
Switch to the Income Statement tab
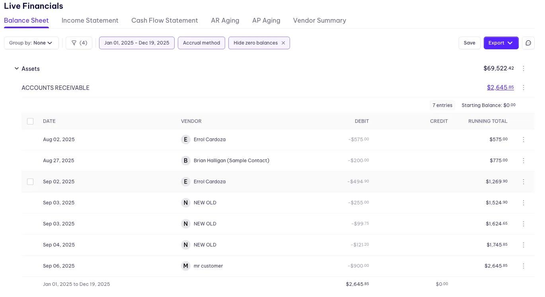[90, 21]
